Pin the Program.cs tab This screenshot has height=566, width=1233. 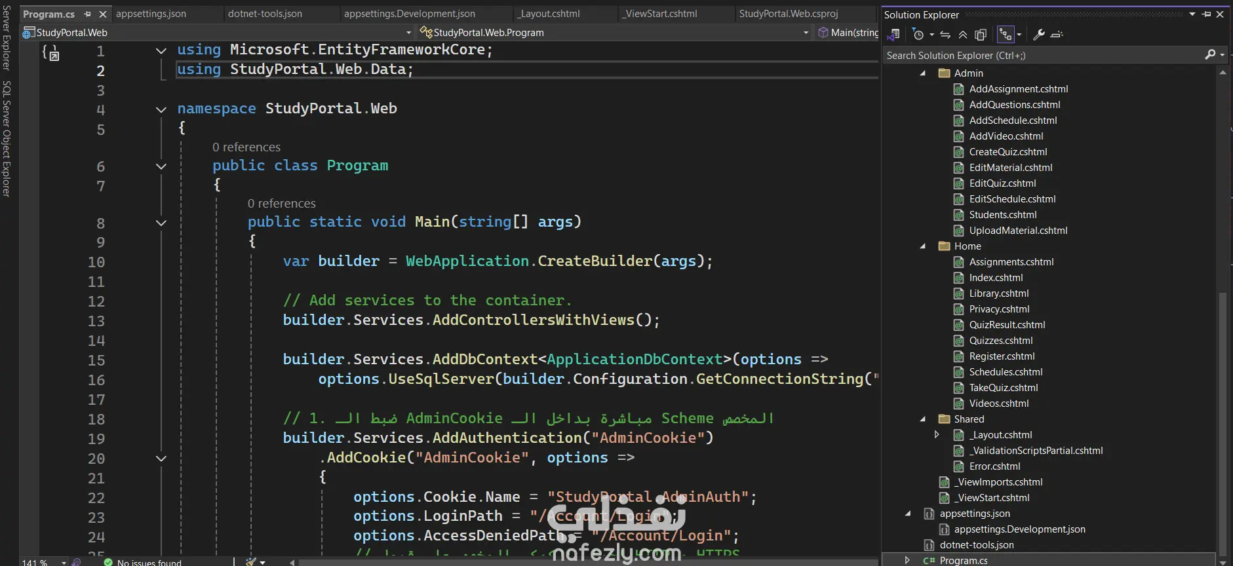88,14
